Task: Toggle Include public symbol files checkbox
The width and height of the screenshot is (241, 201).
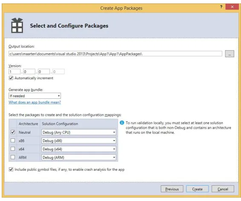Action: pos(11,169)
